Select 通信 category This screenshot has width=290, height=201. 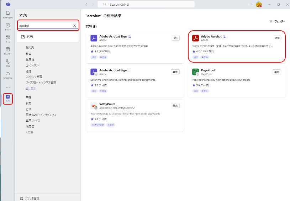pos(28,71)
